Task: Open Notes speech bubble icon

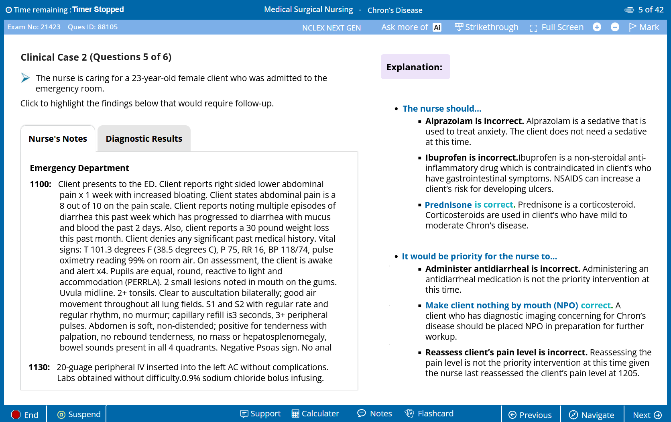Action: (362, 414)
